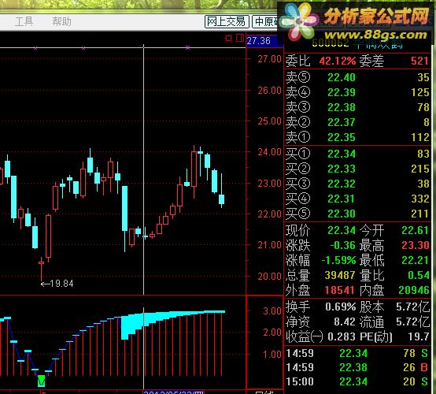The image size is (436, 394).
Task: Select the 涨跌 -0.36 value
Action: coord(342,246)
